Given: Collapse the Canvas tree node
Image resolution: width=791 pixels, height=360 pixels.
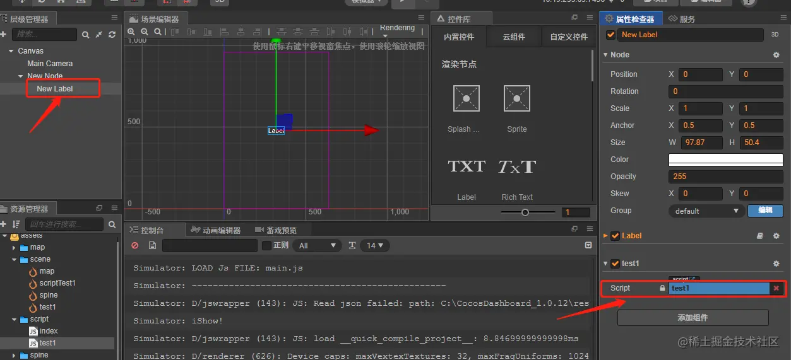Looking at the screenshot, I should click(x=11, y=51).
